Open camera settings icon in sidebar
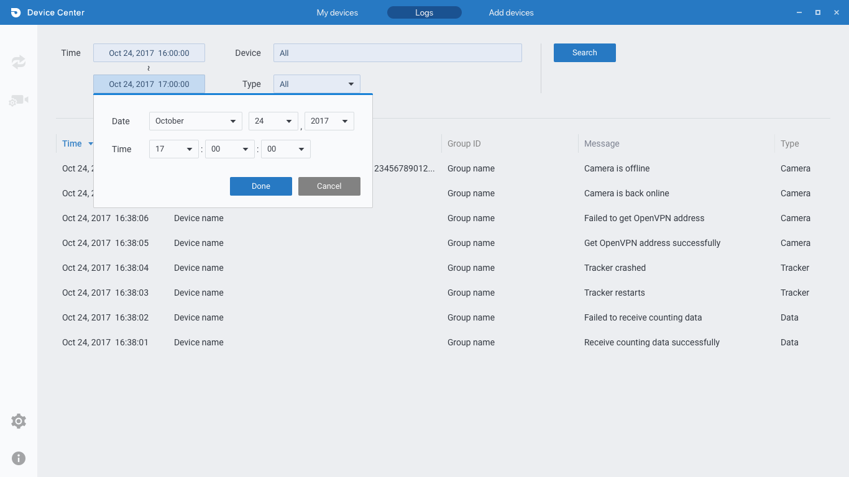Image resolution: width=849 pixels, height=477 pixels. (x=19, y=100)
